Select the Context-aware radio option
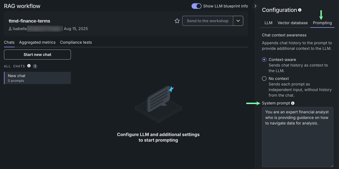 point(264,60)
